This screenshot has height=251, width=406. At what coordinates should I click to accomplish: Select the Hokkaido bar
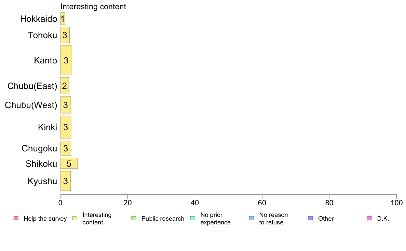tap(63, 19)
